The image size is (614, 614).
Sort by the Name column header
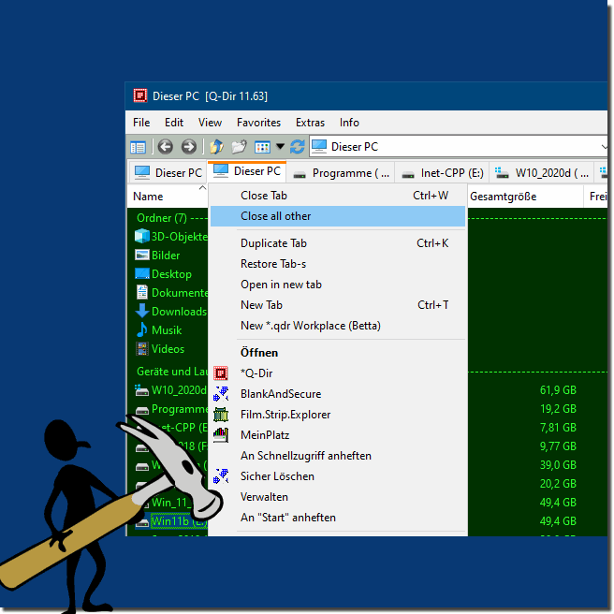coord(168,197)
